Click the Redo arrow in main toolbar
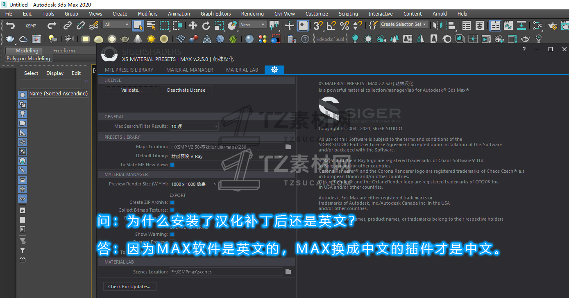Screen dimensions: 569x298 (52, 25)
